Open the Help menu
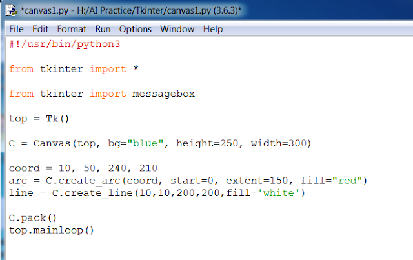413x260 pixels. 213,29
